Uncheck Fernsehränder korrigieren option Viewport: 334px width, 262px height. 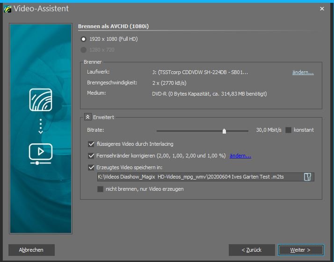click(x=91, y=156)
